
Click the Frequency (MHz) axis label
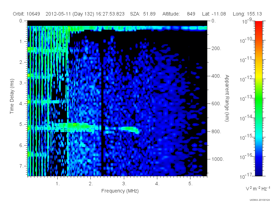(120, 191)
